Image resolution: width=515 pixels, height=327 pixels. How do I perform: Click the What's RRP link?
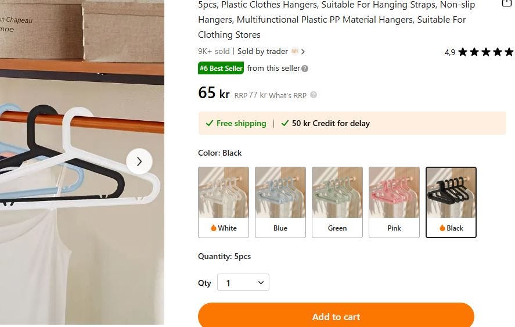[x=287, y=95]
